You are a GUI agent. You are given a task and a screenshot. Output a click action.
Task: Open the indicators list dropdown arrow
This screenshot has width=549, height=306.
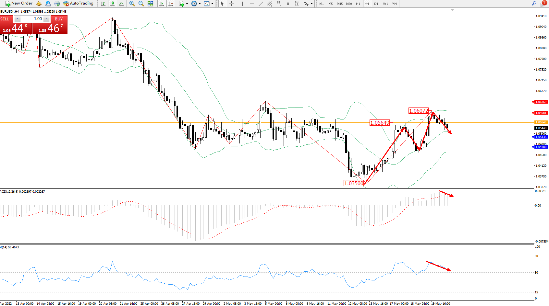[187, 4]
